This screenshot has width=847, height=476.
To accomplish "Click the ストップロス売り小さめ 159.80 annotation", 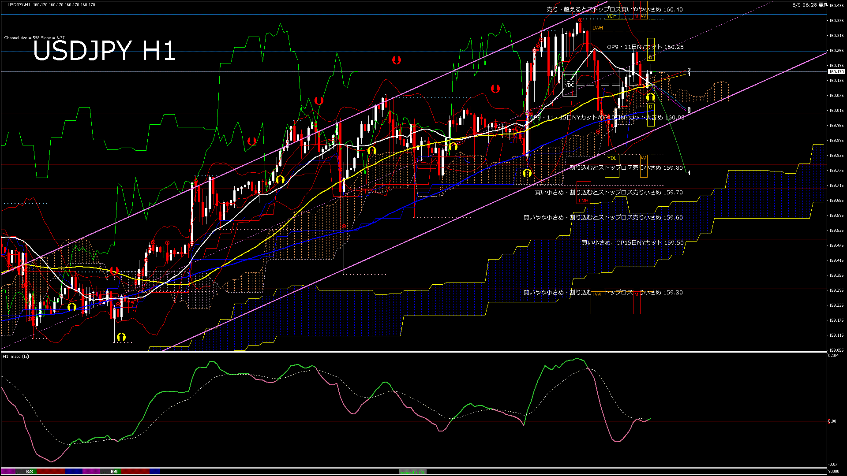I will click(x=626, y=167).
